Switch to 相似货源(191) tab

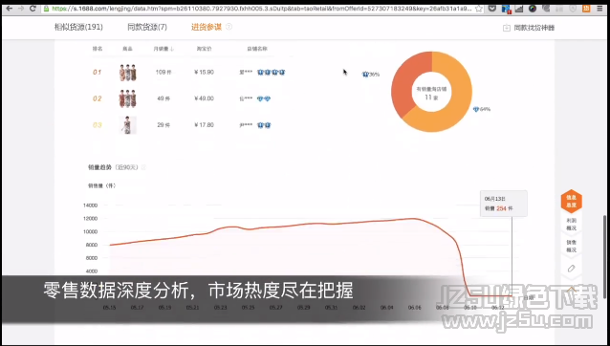click(78, 27)
